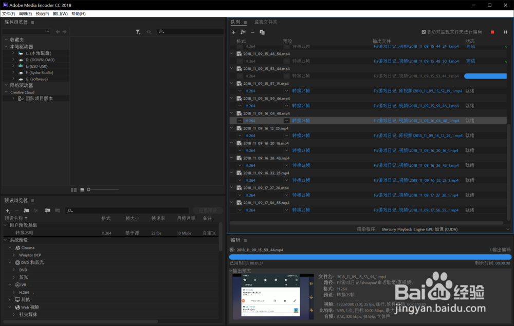This screenshot has height=326, width=514.
Task: Select the 转换25帧 user preset row
Action: click(x=111, y=233)
